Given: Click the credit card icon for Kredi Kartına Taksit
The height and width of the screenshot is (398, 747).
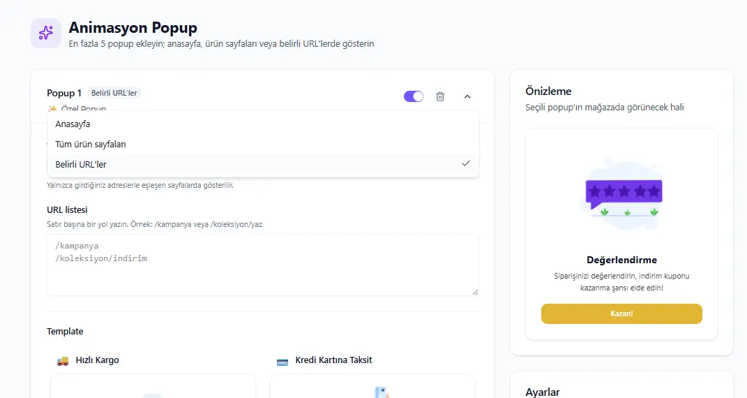Looking at the screenshot, I should coord(282,361).
